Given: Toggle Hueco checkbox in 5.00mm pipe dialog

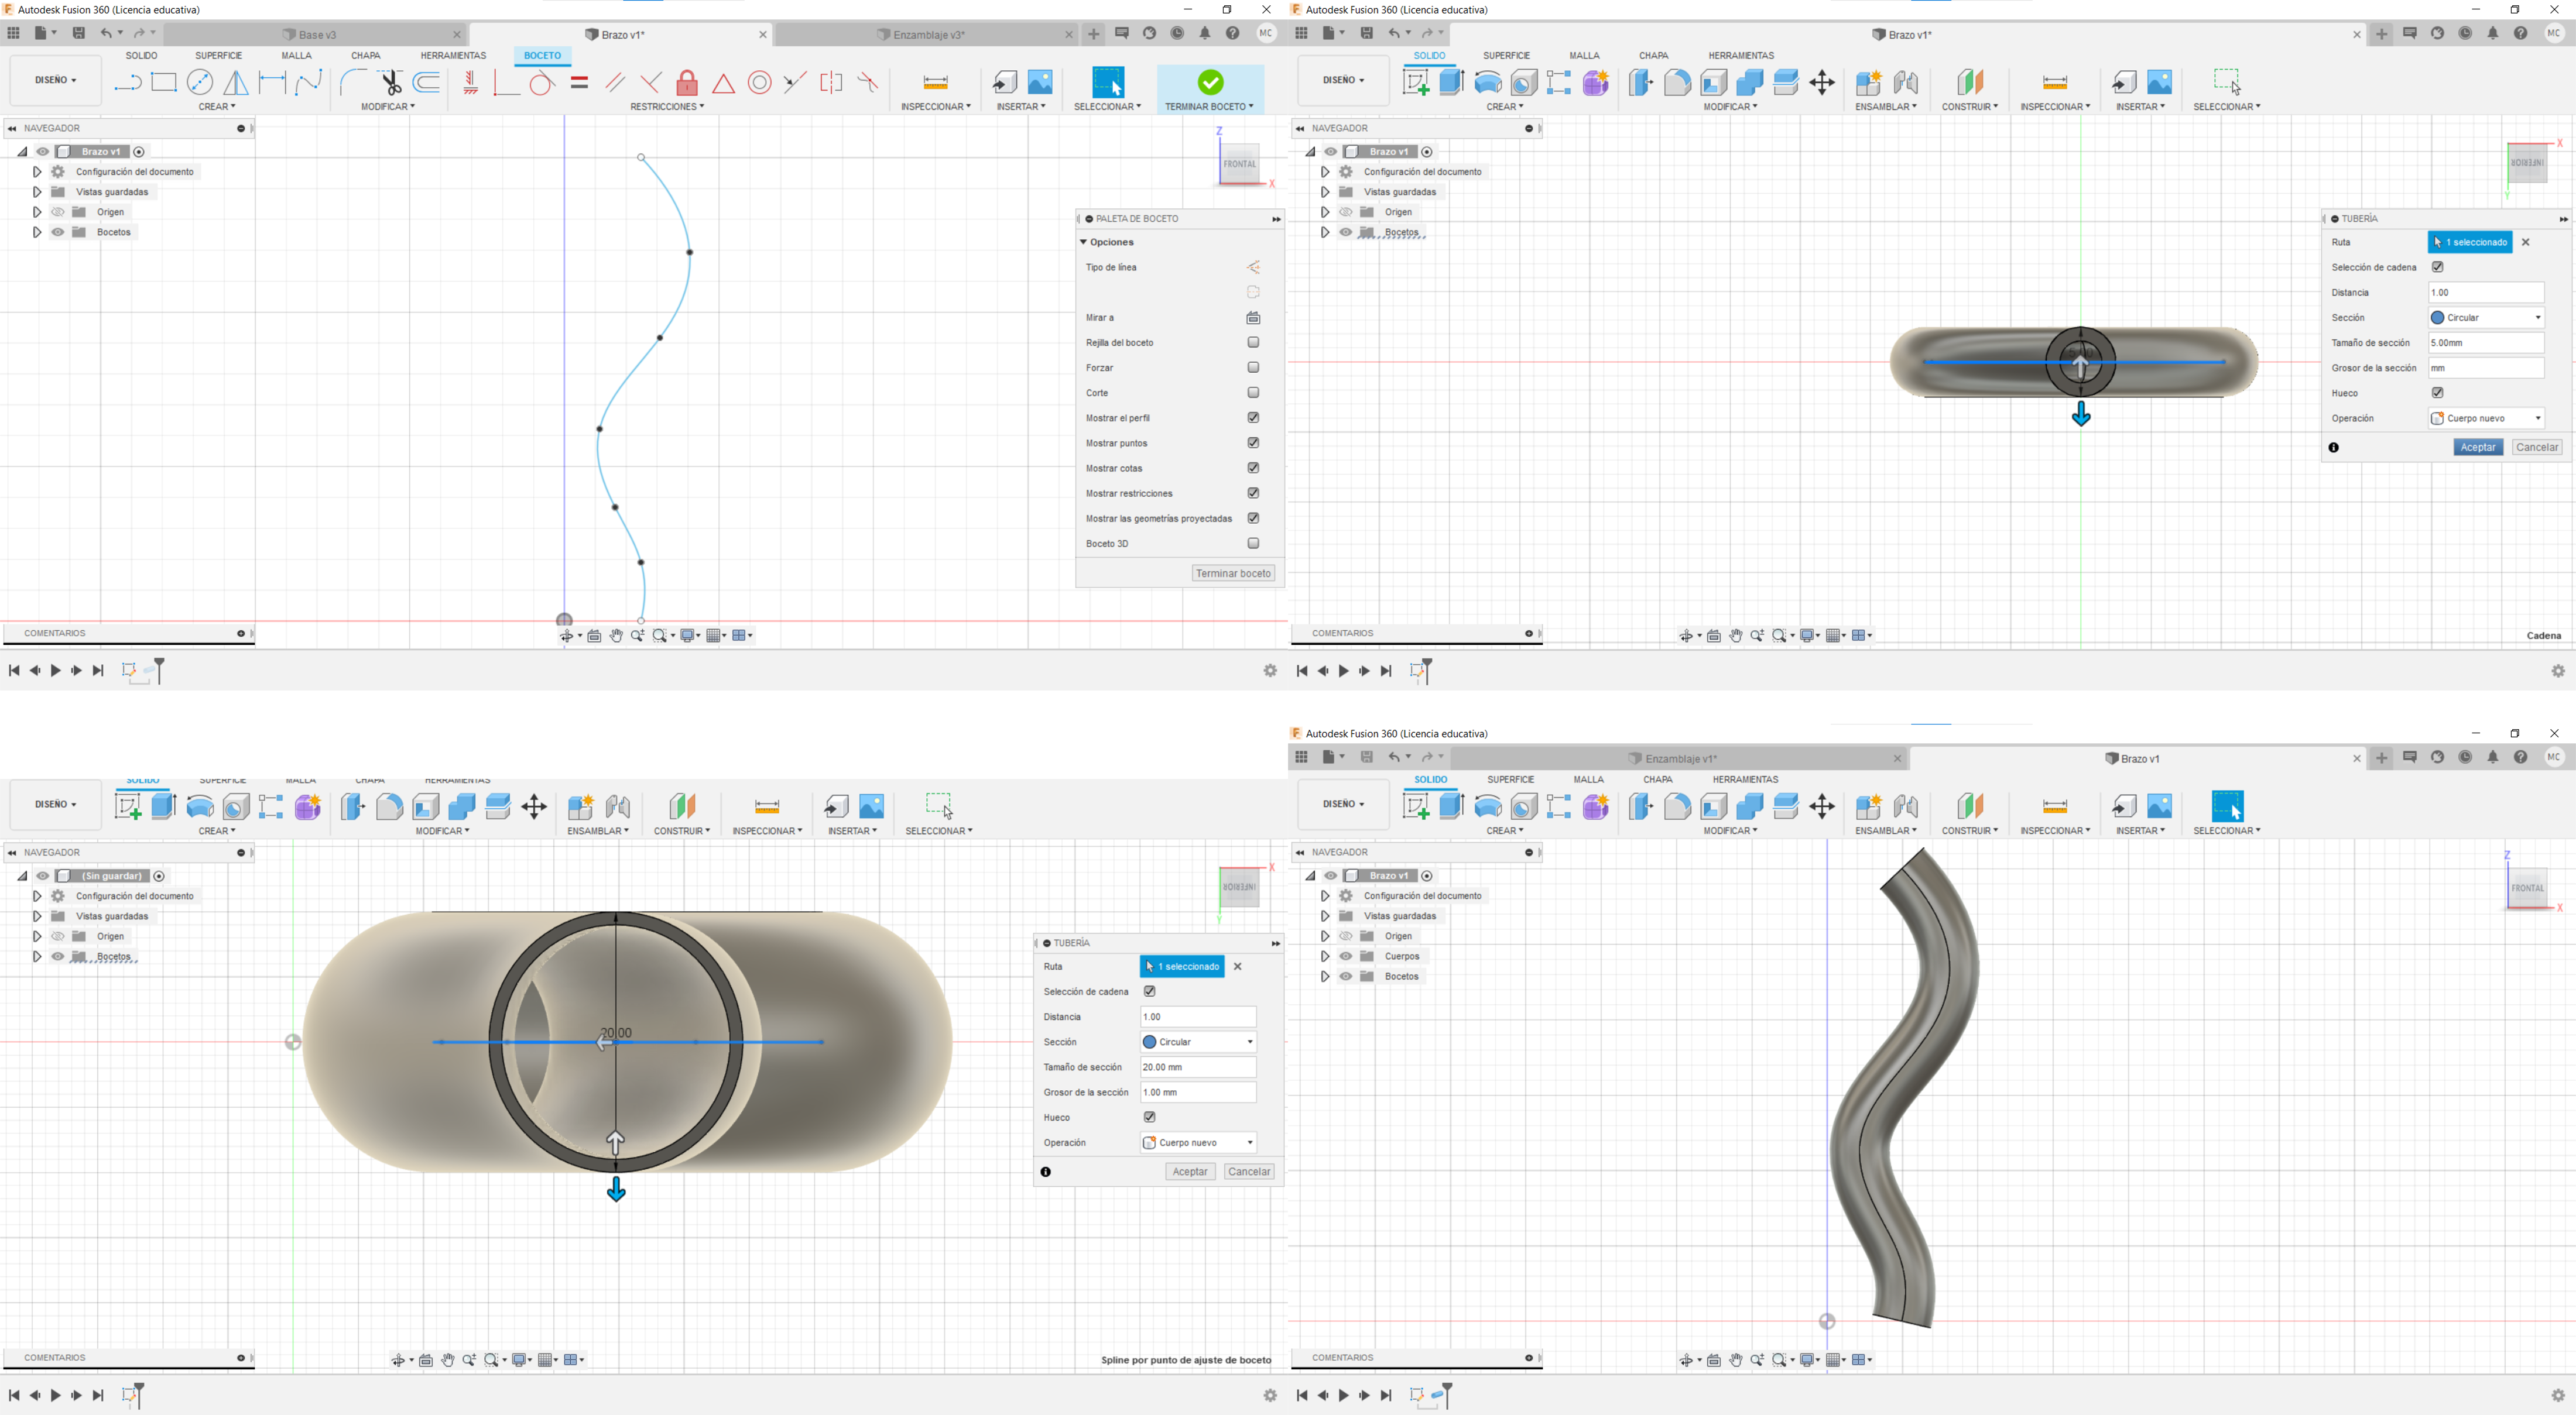Looking at the screenshot, I should pyautogui.click(x=2437, y=393).
